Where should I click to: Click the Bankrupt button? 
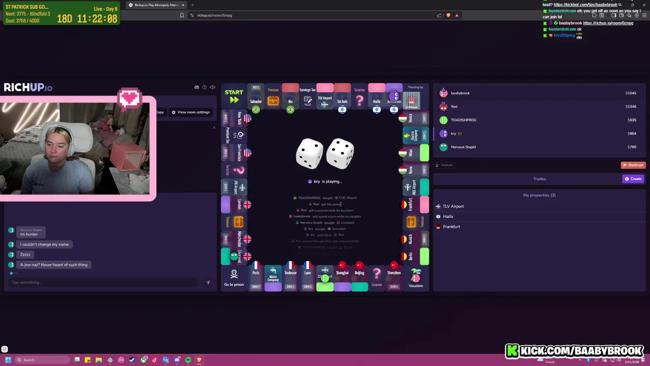[x=633, y=165]
